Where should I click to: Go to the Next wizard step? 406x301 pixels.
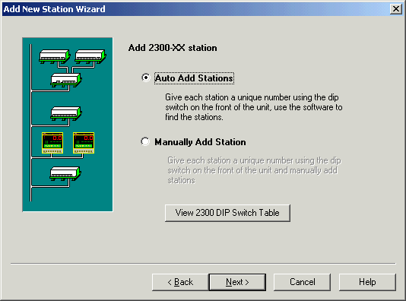[237, 282]
